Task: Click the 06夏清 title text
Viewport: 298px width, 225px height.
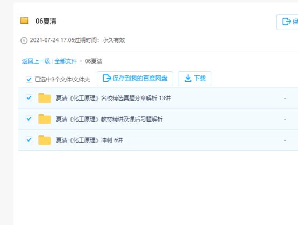Action: click(46, 21)
